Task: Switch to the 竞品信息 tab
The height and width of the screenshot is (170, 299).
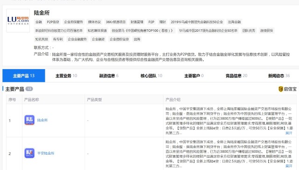Action: coord(236,76)
